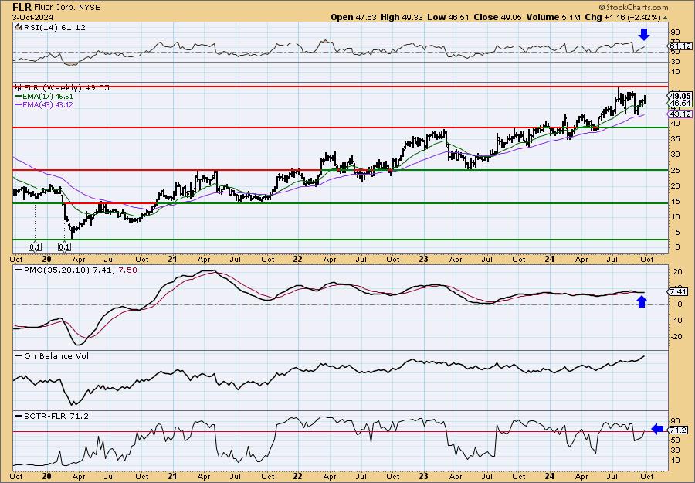
Task: Click the 71.2 SCTR tag on the right axis
Action: click(680, 430)
